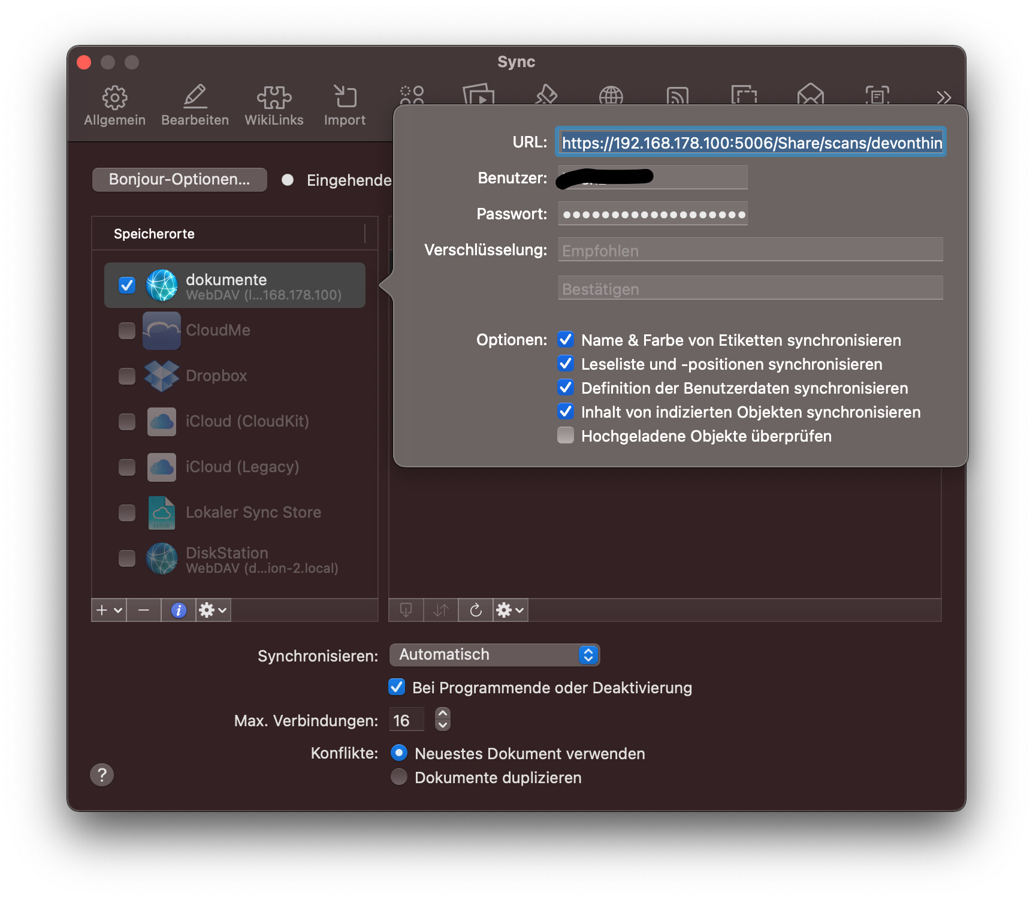Image resolution: width=1033 pixels, height=900 pixels.
Task: Click the Dropbox logo icon
Action: (162, 376)
